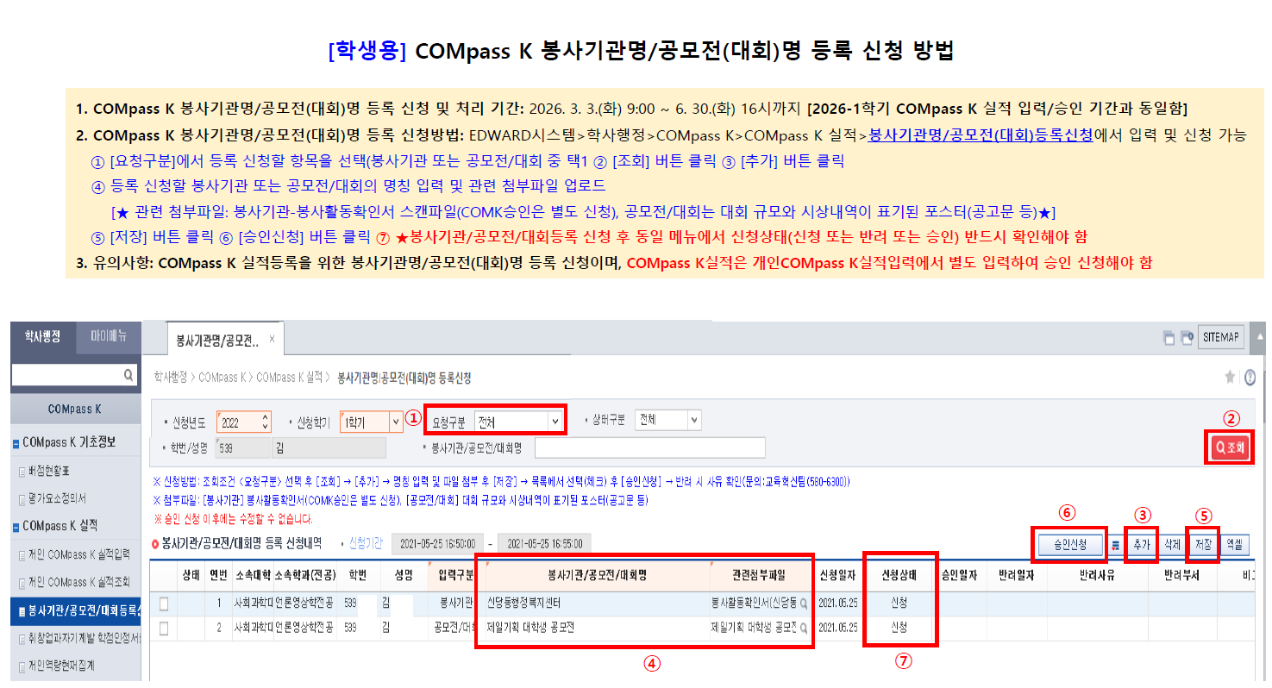Open the SITEMAP button

point(1222,337)
